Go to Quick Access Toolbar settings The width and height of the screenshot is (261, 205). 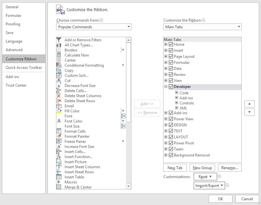[x=24, y=68]
